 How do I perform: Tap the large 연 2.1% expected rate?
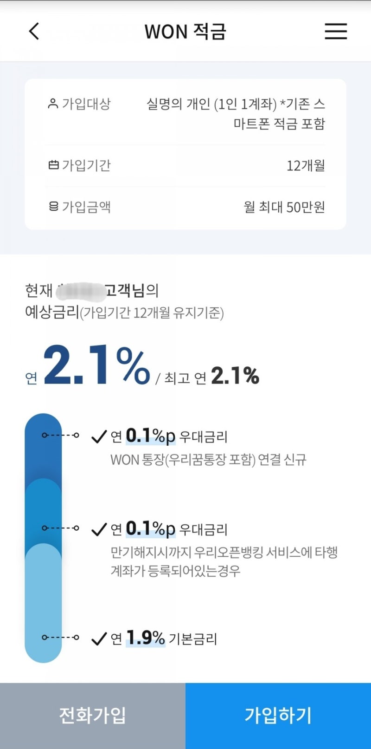click(96, 366)
